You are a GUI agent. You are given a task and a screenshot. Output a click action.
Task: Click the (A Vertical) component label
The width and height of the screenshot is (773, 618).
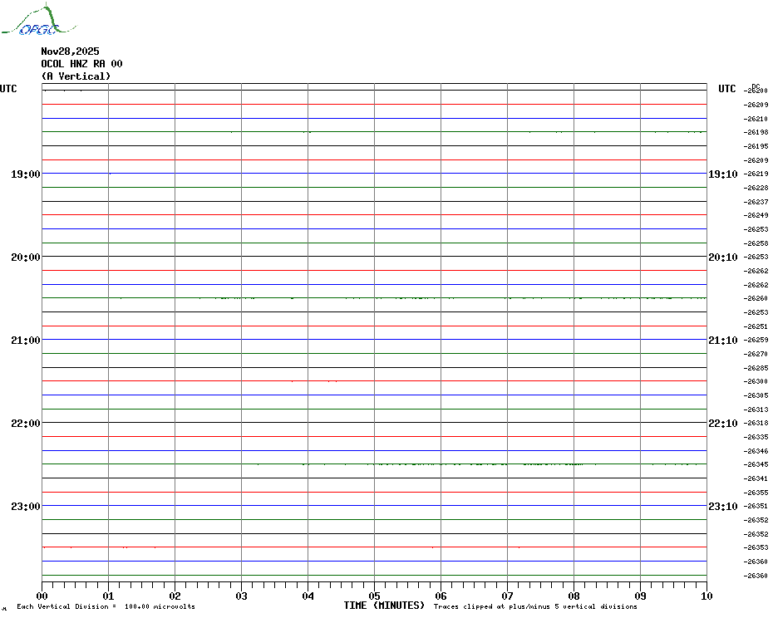pyautogui.click(x=76, y=76)
